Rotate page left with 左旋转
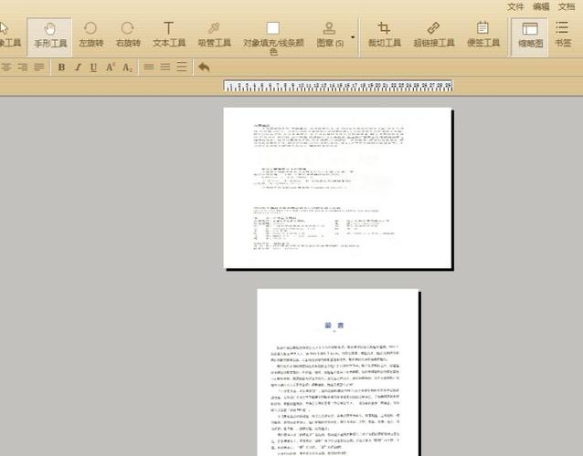Viewport: 583px width, 456px height. 90,35
